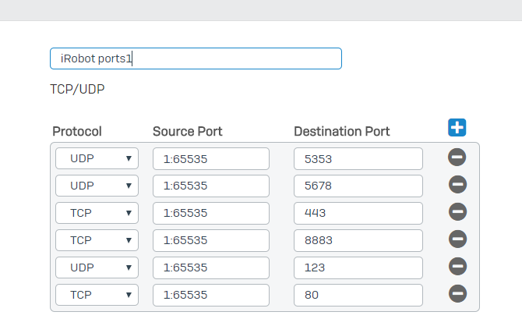The width and height of the screenshot is (522, 326).
Task: Select destination port field containing 8883
Action: click(x=358, y=240)
